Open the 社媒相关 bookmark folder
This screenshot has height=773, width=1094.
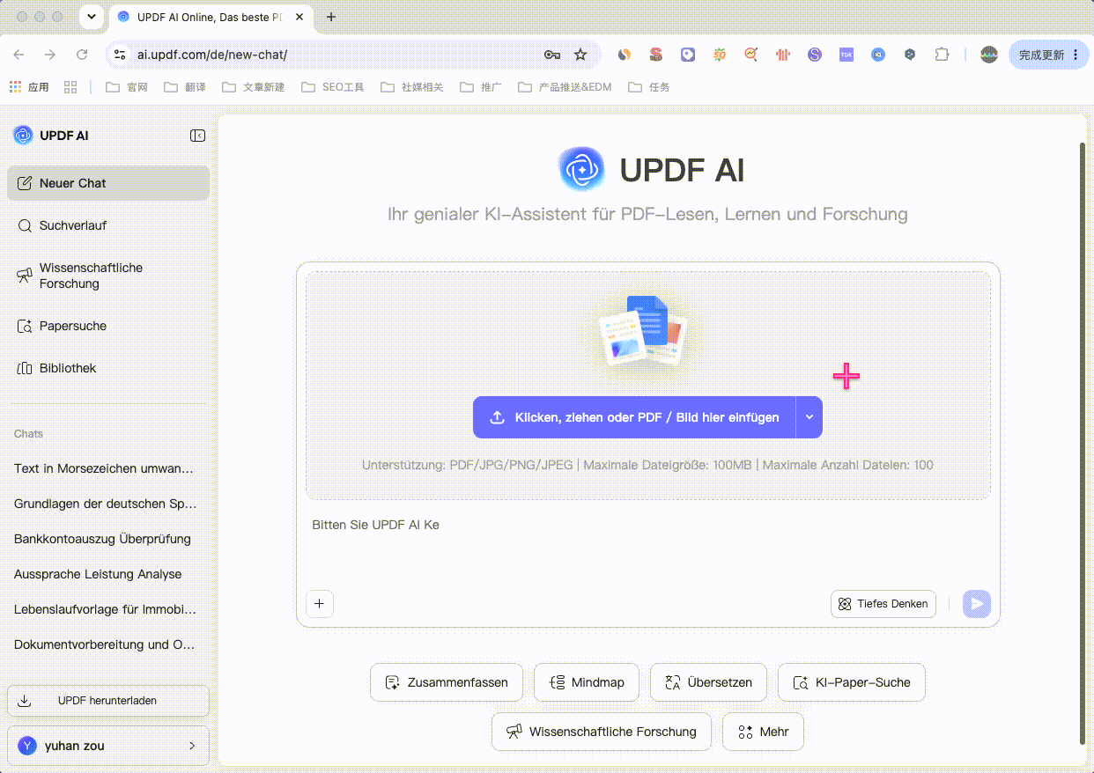[x=412, y=87]
